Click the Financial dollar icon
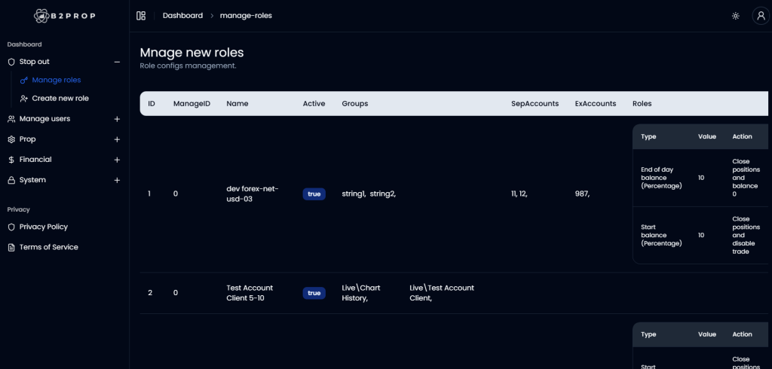772x369 pixels. tap(11, 160)
